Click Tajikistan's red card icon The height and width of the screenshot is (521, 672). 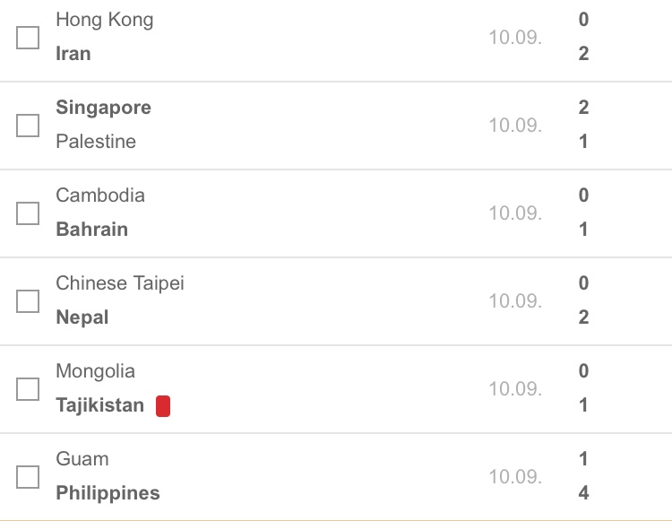163,405
